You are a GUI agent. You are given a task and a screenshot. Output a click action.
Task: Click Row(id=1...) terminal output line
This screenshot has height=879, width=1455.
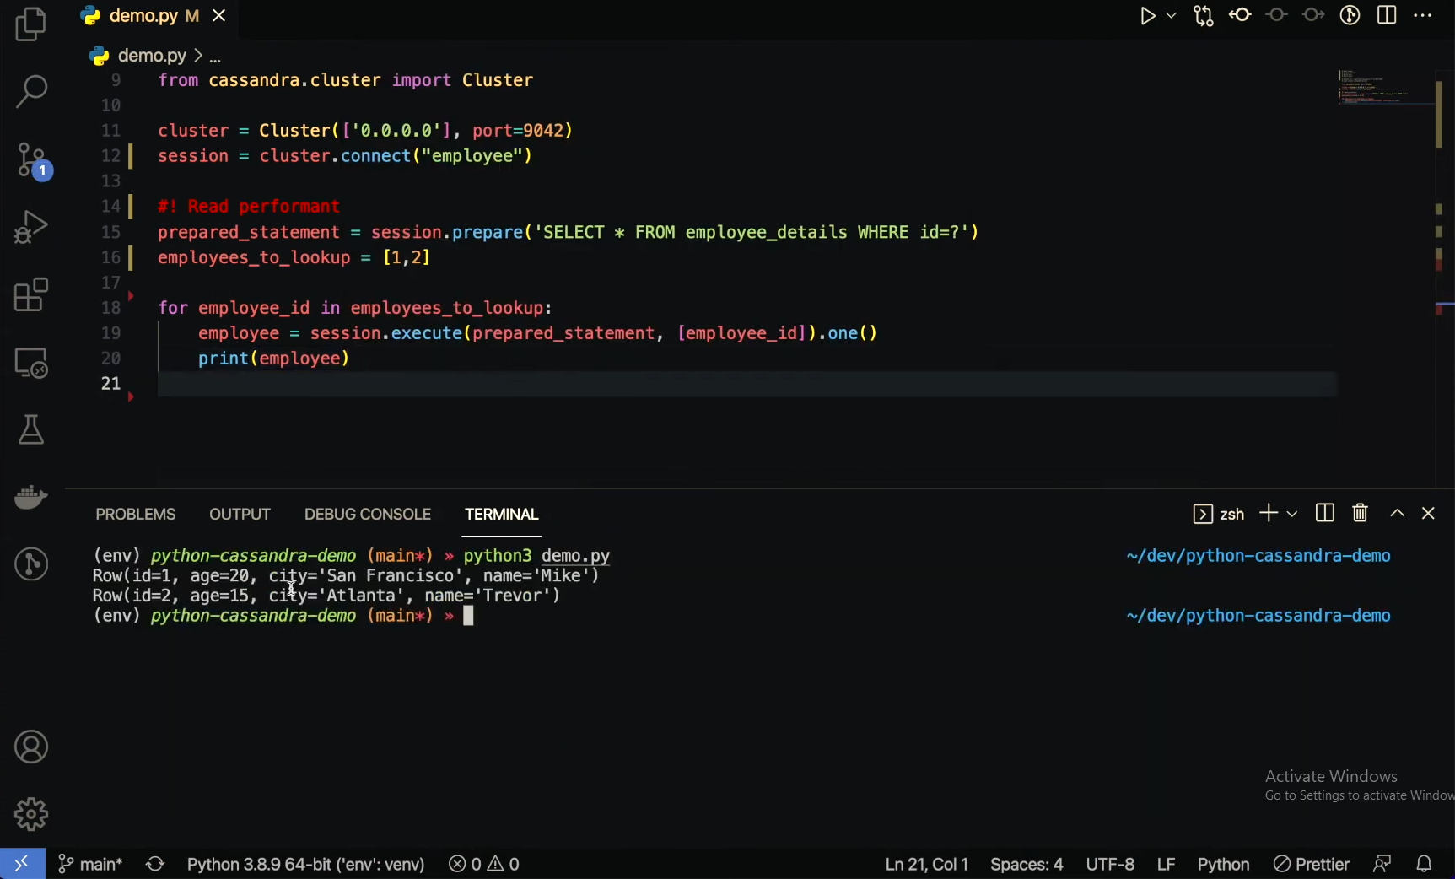(346, 576)
